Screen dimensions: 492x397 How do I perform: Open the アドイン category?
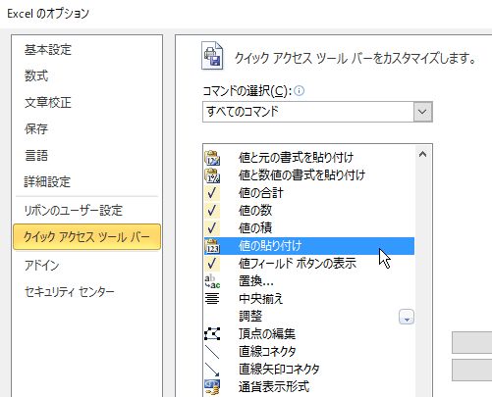coord(42,265)
